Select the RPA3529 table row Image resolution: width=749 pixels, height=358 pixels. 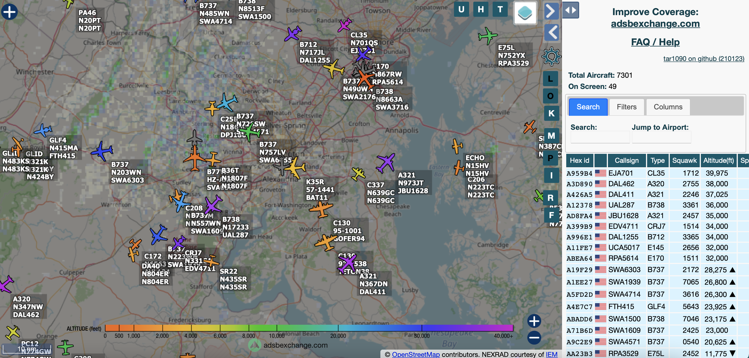(657, 354)
